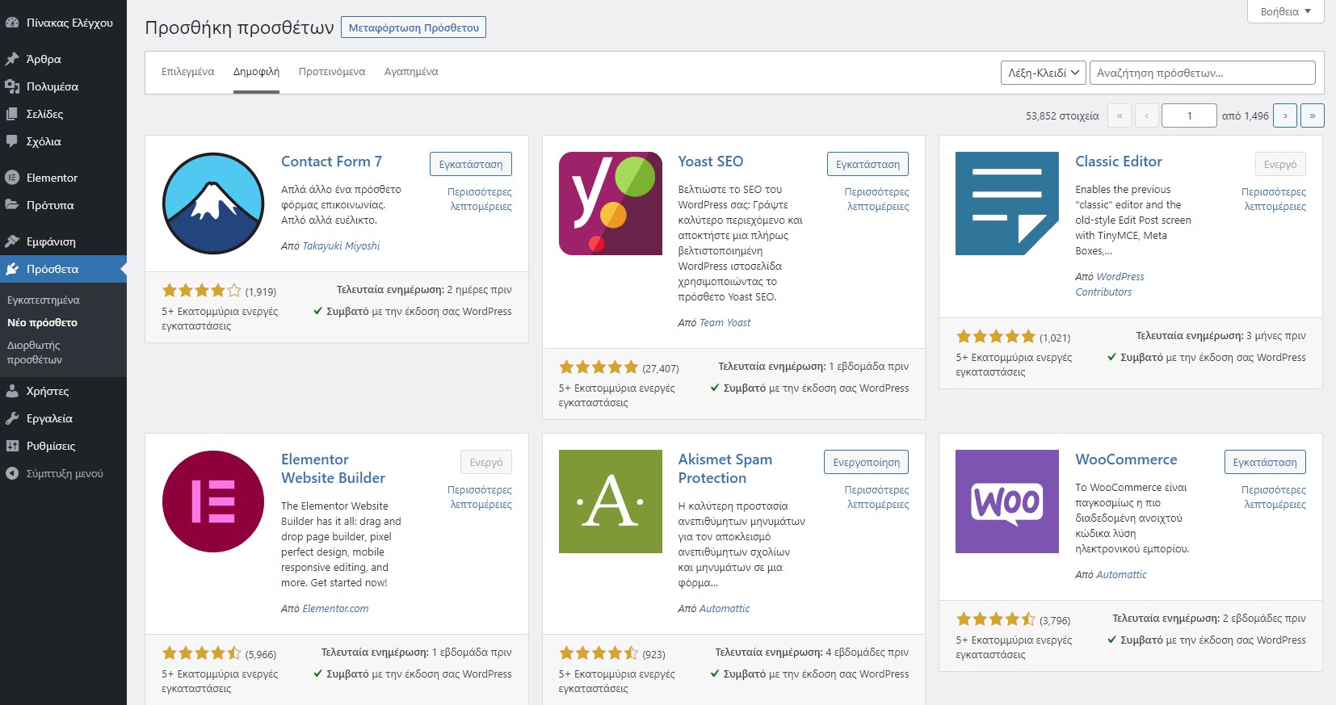This screenshot has width=1336, height=705.
Task: Collapse the sidebar with Σύμπτυξη μενού
Action: [64, 473]
